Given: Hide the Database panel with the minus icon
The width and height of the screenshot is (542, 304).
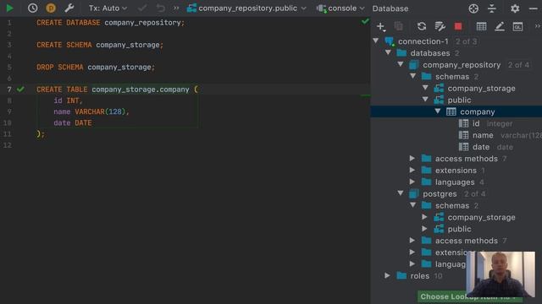Looking at the screenshot, I should point(533,8).
